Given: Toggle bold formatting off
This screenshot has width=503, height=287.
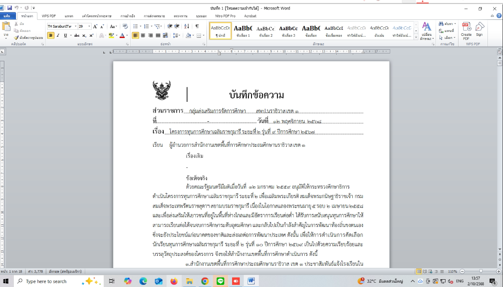Looking at the screenshot, I should coord(50,35).
